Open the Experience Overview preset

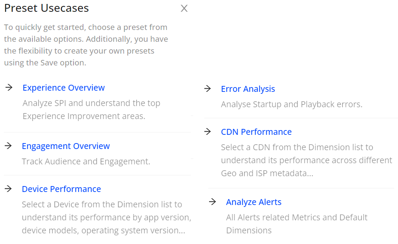pyautogui.click(x=64, y=88)
